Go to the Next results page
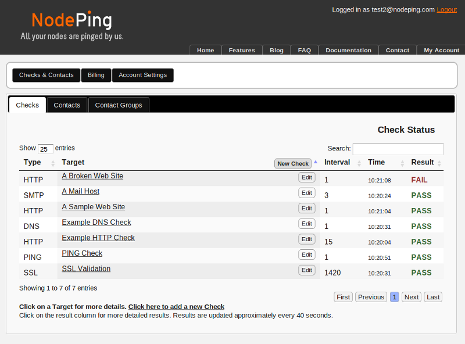 click(x=411, y=297)
